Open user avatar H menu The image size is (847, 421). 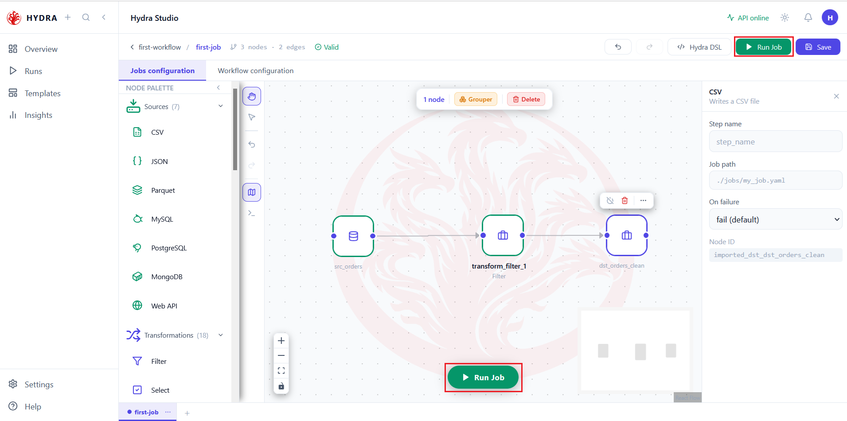point(830,18)
